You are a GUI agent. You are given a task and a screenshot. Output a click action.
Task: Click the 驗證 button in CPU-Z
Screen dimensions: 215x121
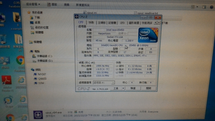[x=133, y=88]
